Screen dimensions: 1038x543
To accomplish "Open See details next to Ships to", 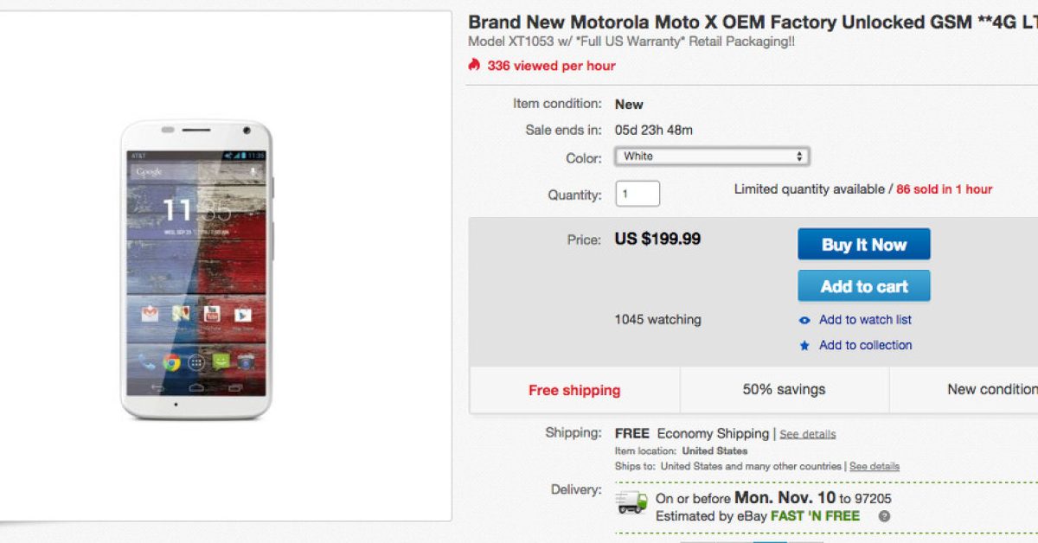I will (874, 466).
